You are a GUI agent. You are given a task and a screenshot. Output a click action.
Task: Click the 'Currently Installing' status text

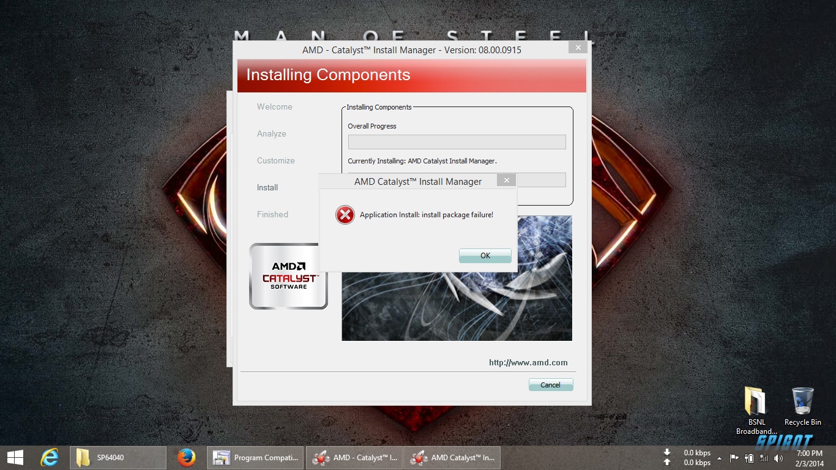point(422,161)
